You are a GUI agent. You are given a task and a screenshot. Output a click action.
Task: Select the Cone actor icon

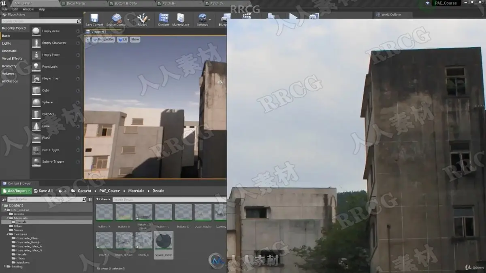pos(36,126)
